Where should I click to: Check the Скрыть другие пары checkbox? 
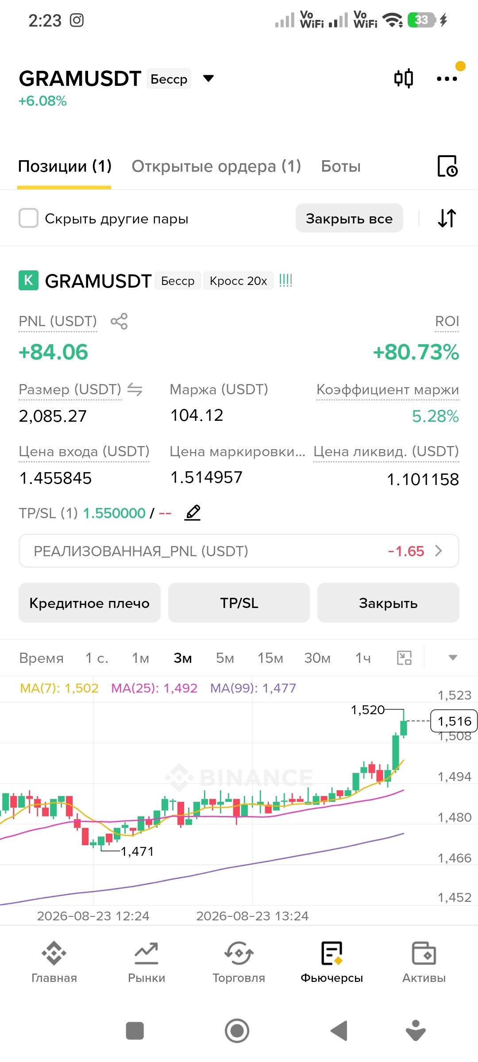point(28,218)
